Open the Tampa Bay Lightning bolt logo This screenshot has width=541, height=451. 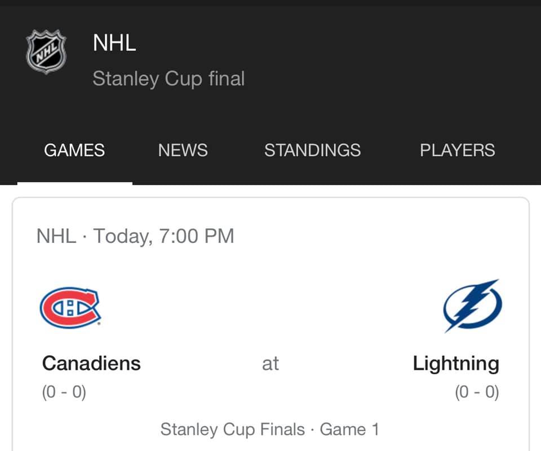click(x=472, y=306)
